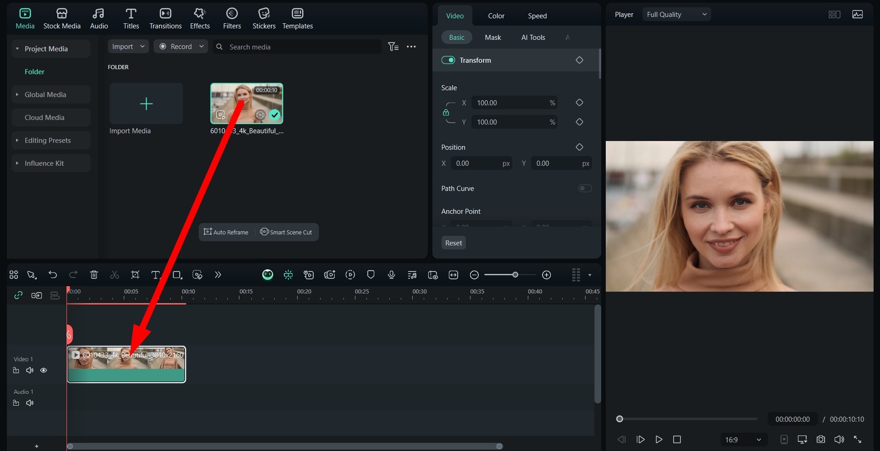The image size is (880, 451).
Task: Toggle the Path Curve switch
Action: 585,188
